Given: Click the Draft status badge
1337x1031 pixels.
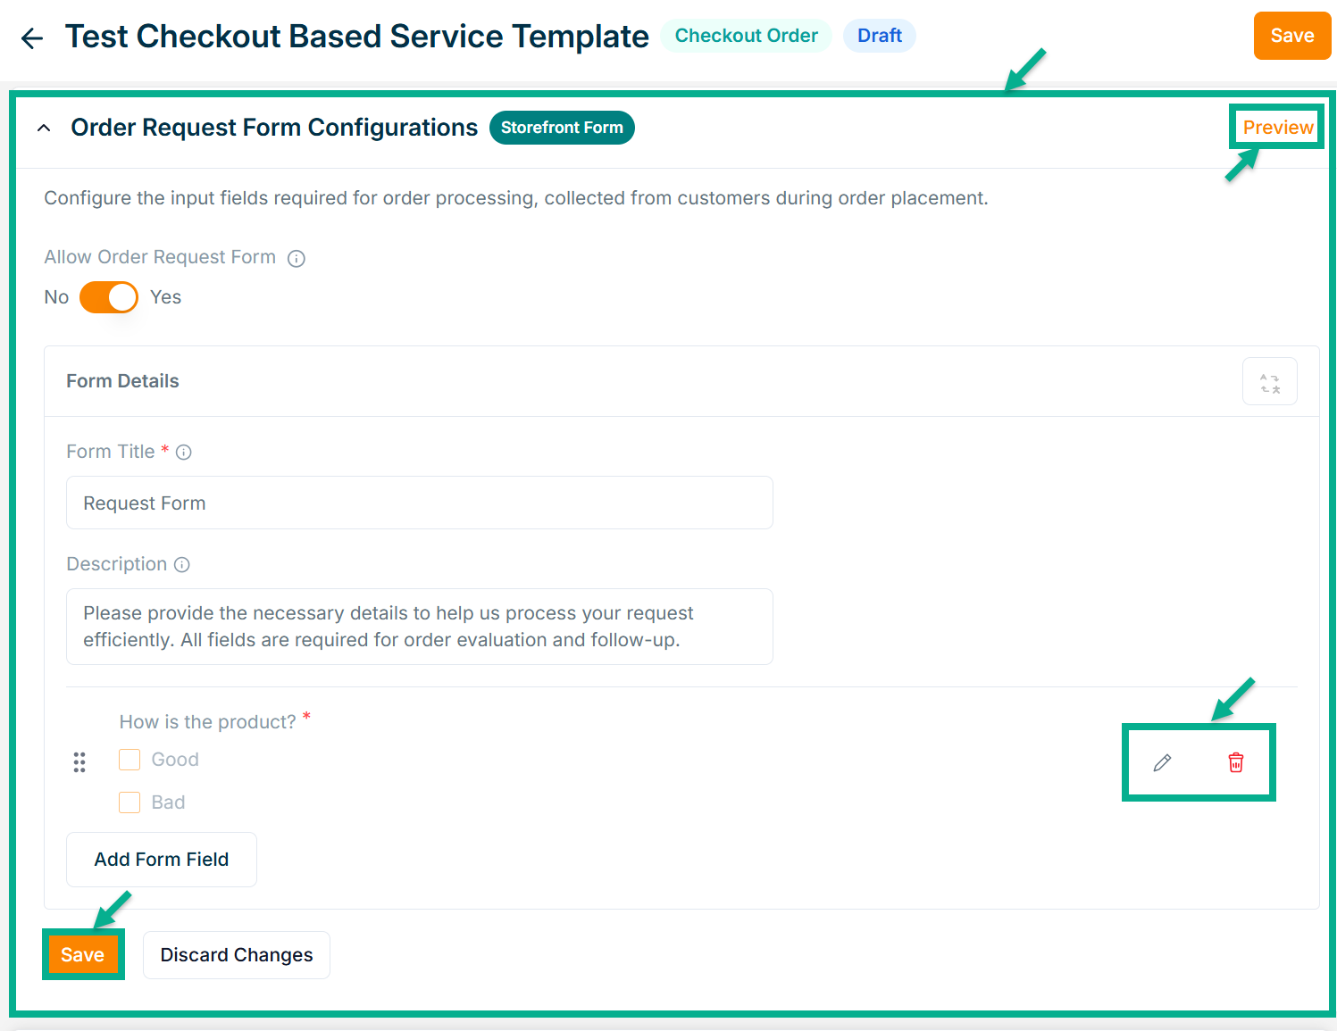Looking at the screenshot, I should (879, 36).
